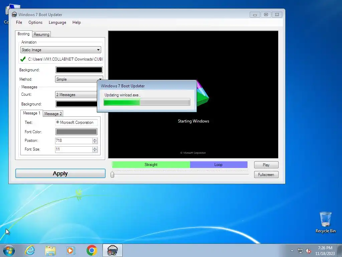
Task: Open Internet Explorer from the taskbar
Action: [30, 250]
